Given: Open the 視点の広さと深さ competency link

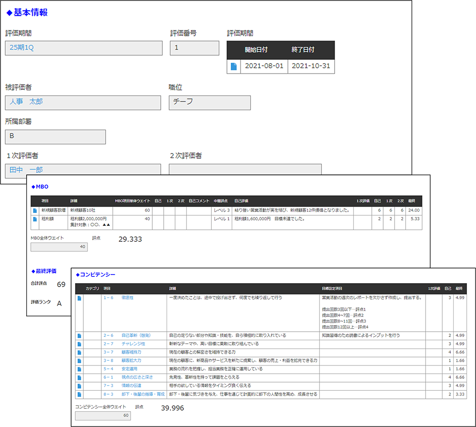Looking at the screenshot, I should click(137, 377).
